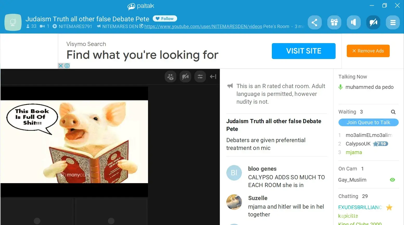
Task: Click the VISIT SITE ad button
Action: point(304,51)
